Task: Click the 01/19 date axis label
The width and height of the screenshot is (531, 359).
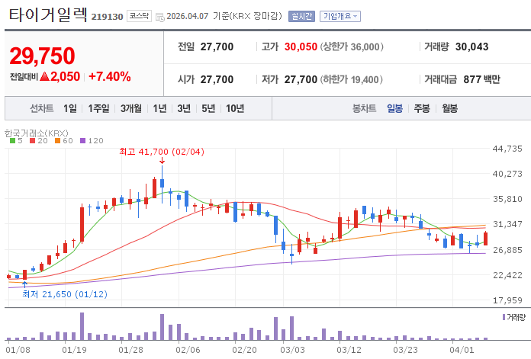Action: pos(74,350)
